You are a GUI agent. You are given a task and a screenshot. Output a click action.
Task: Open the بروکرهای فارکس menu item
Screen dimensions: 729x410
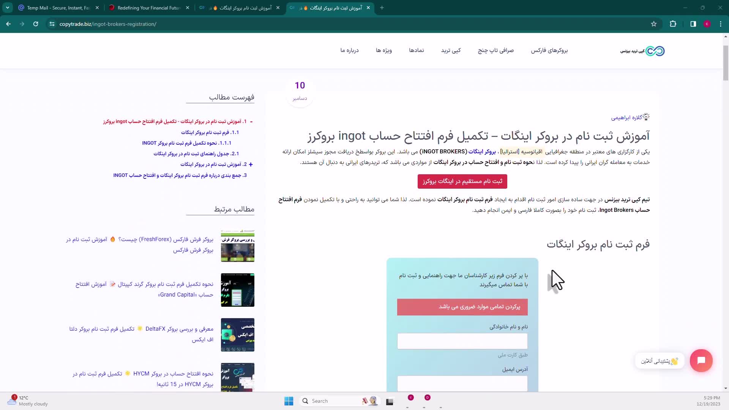click(x=549, y=50)
